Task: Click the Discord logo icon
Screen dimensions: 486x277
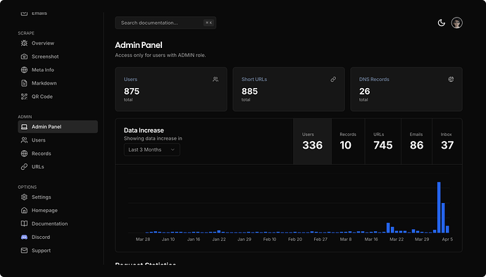Action: coord(24,237)
